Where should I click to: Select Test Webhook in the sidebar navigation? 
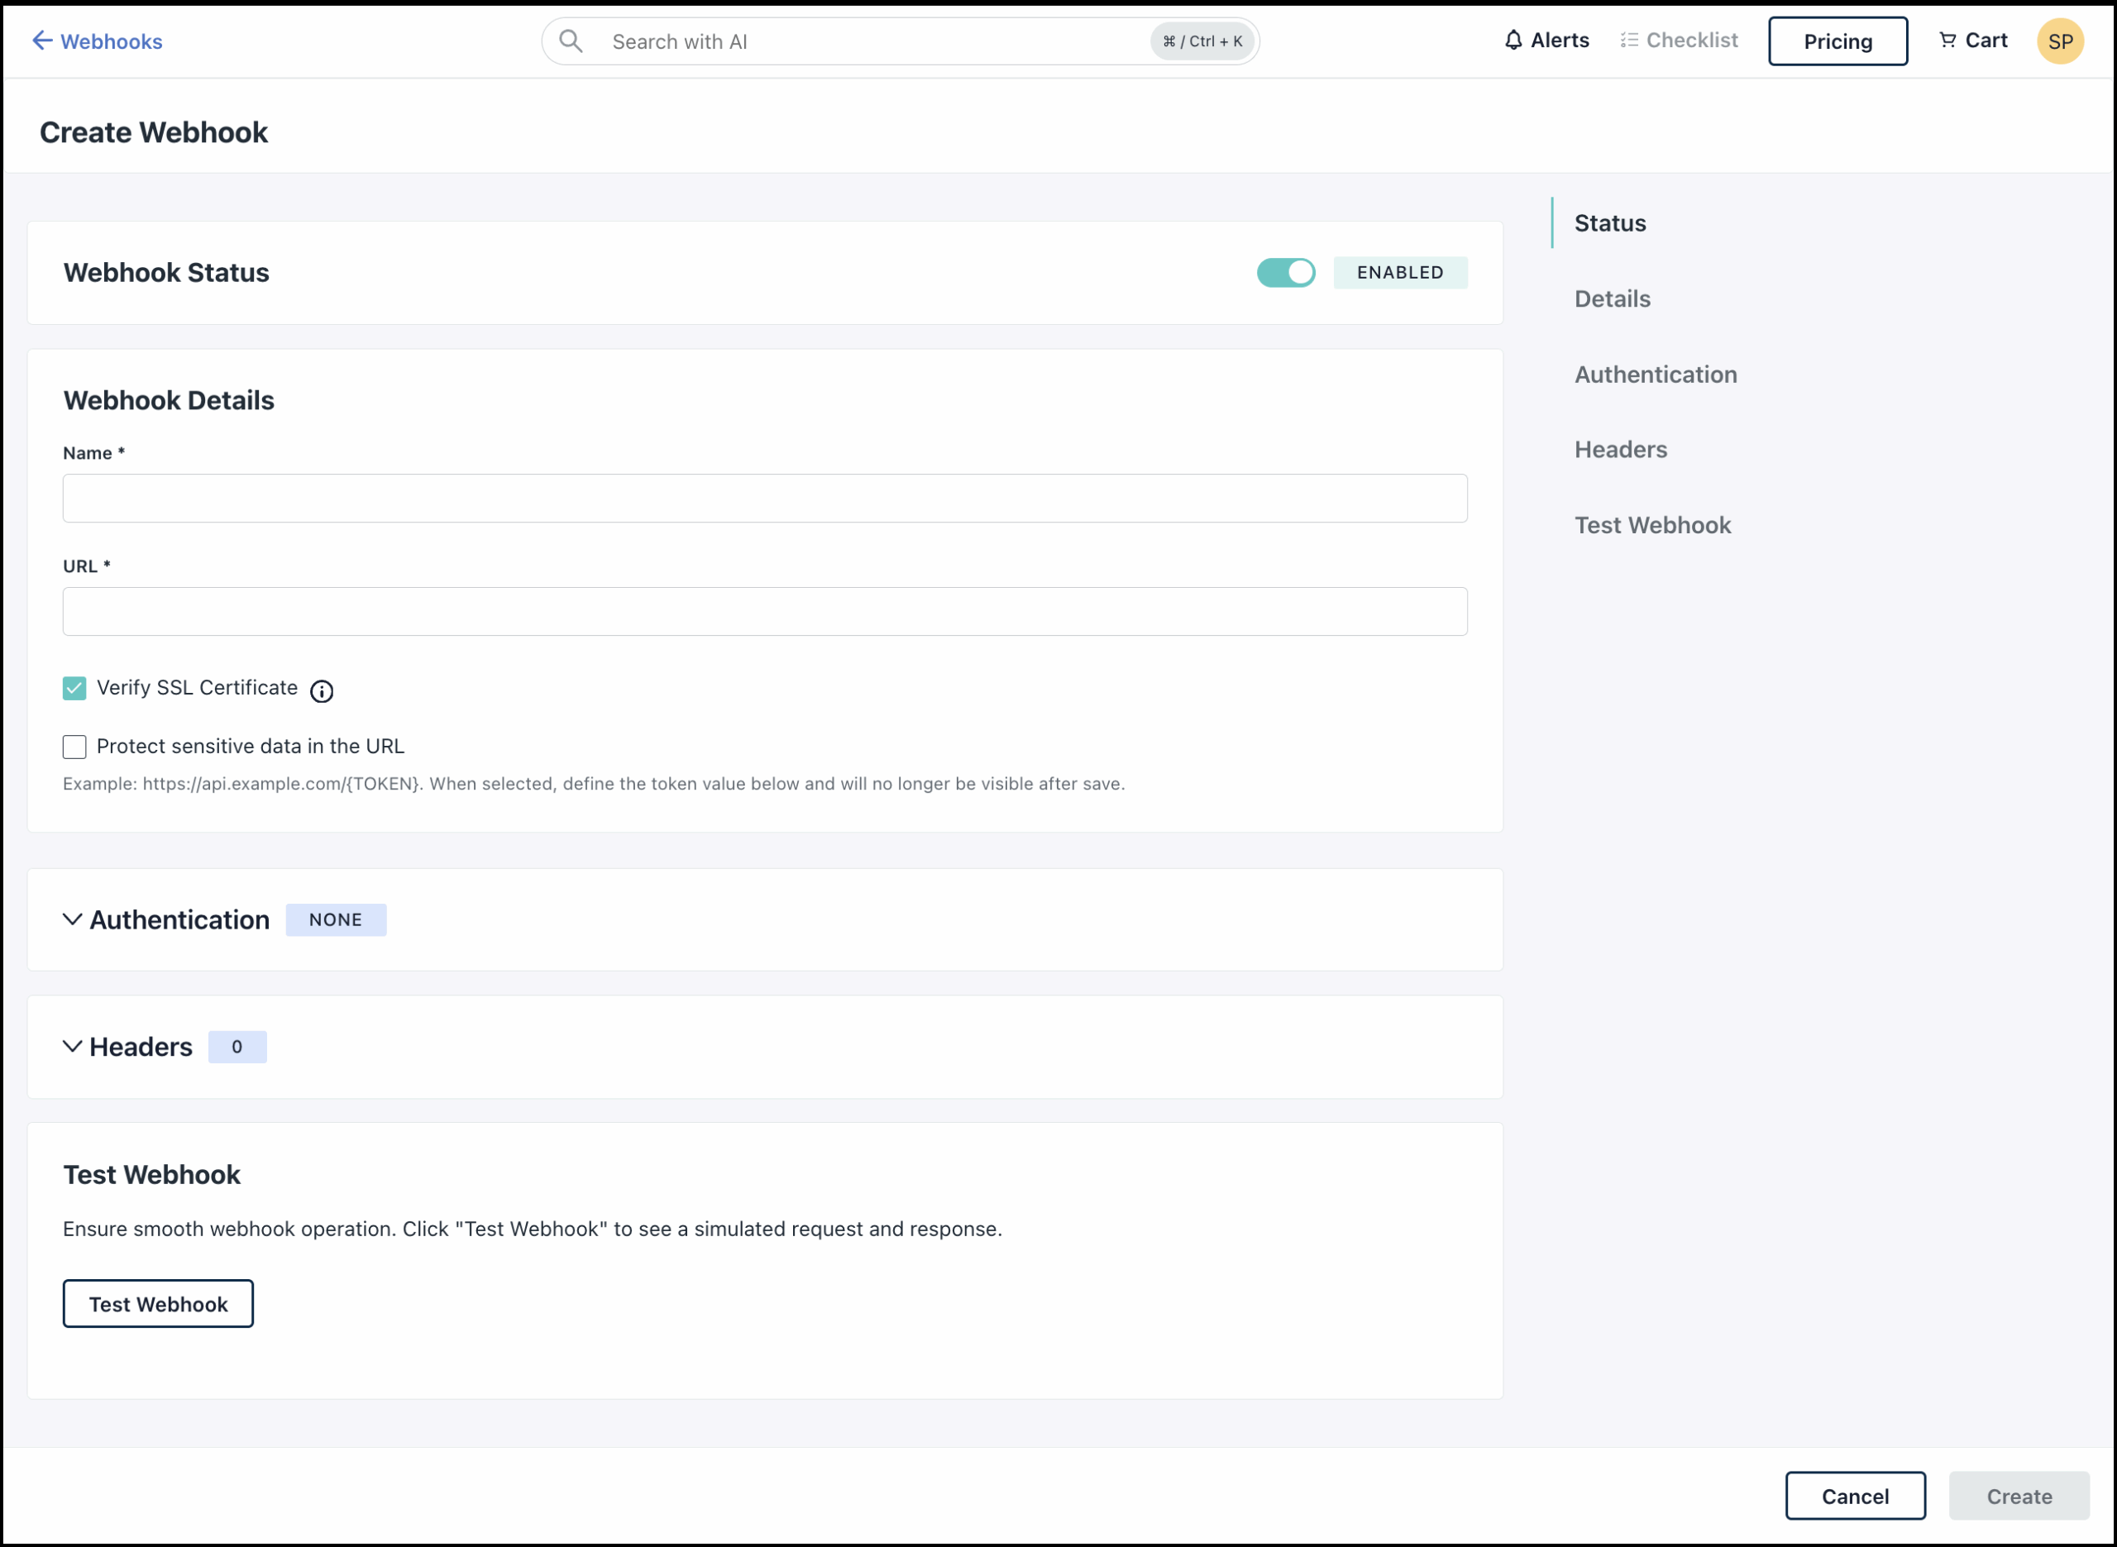pyautogui.click(x=1652, y=524)
